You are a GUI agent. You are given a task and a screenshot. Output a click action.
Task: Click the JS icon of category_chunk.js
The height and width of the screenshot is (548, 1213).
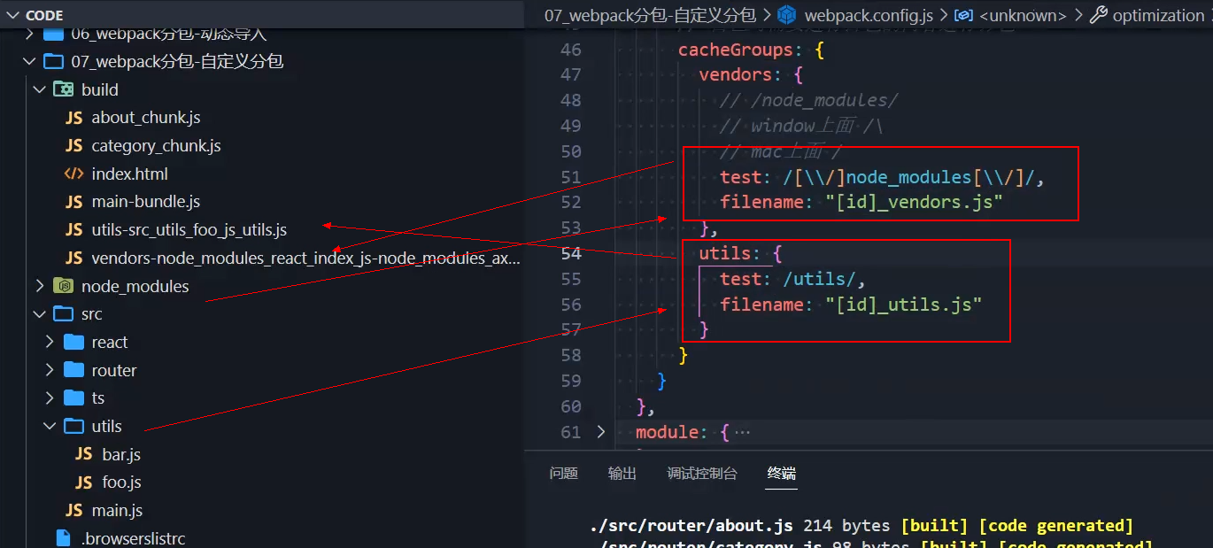(x=74, y=146)
